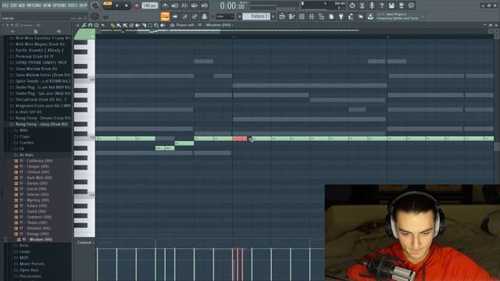This screenshot has height=281, width=500.
Task: Expand the Crashes folder
Action: (24, 142)
